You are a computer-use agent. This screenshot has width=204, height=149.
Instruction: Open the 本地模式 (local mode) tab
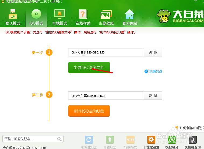[x=59, y=17]
